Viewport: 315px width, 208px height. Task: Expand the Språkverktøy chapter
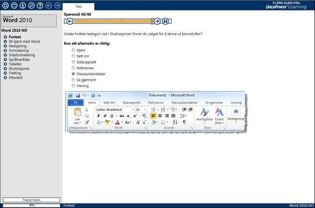(x=5, y=59)
